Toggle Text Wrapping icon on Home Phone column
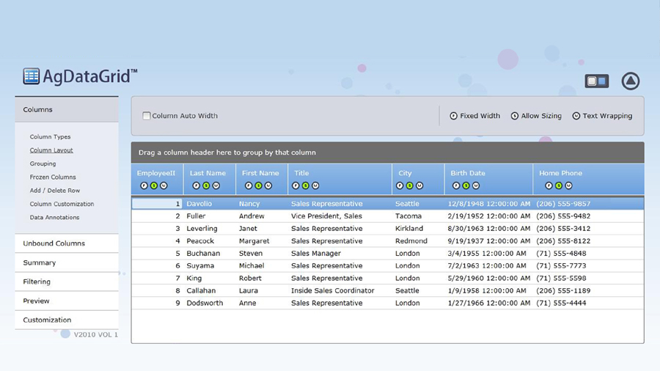The height and width of the screenshot is (371, 660). (568, 185)
